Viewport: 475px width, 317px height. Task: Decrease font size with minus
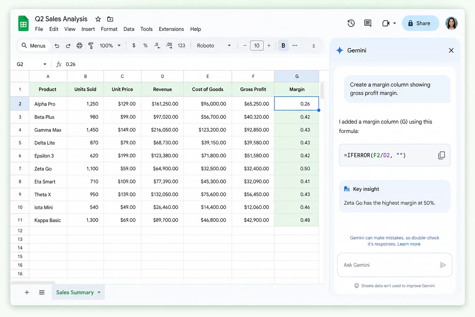[x=245, y=46]
